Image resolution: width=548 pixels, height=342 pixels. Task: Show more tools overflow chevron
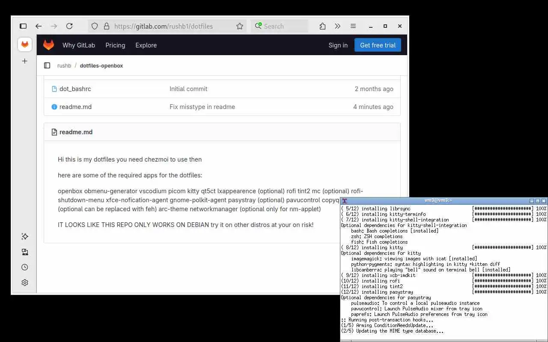click(337, 26)
